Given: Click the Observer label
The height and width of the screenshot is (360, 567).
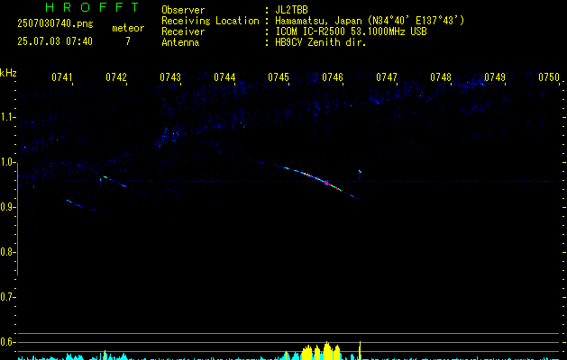Looking at the screenshot, I should click(183, 10).
